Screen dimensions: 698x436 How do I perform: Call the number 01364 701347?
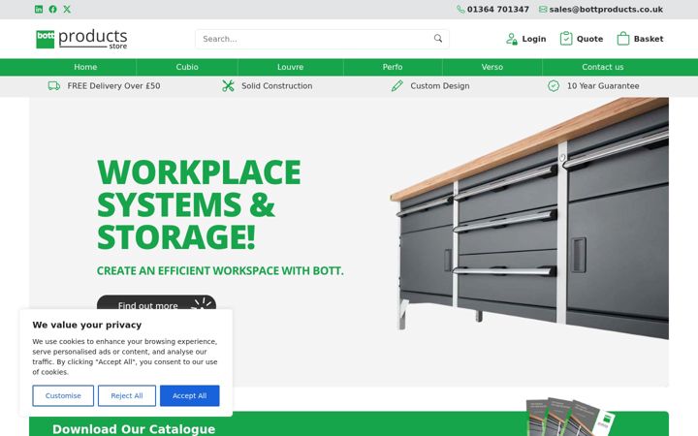(x=498, y=10)
